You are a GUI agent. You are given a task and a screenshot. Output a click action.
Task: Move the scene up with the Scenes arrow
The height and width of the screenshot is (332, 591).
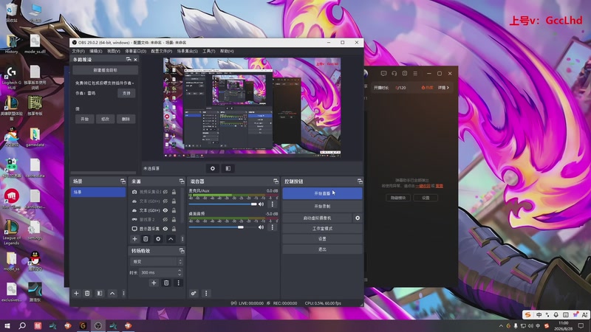coord(112,293)
